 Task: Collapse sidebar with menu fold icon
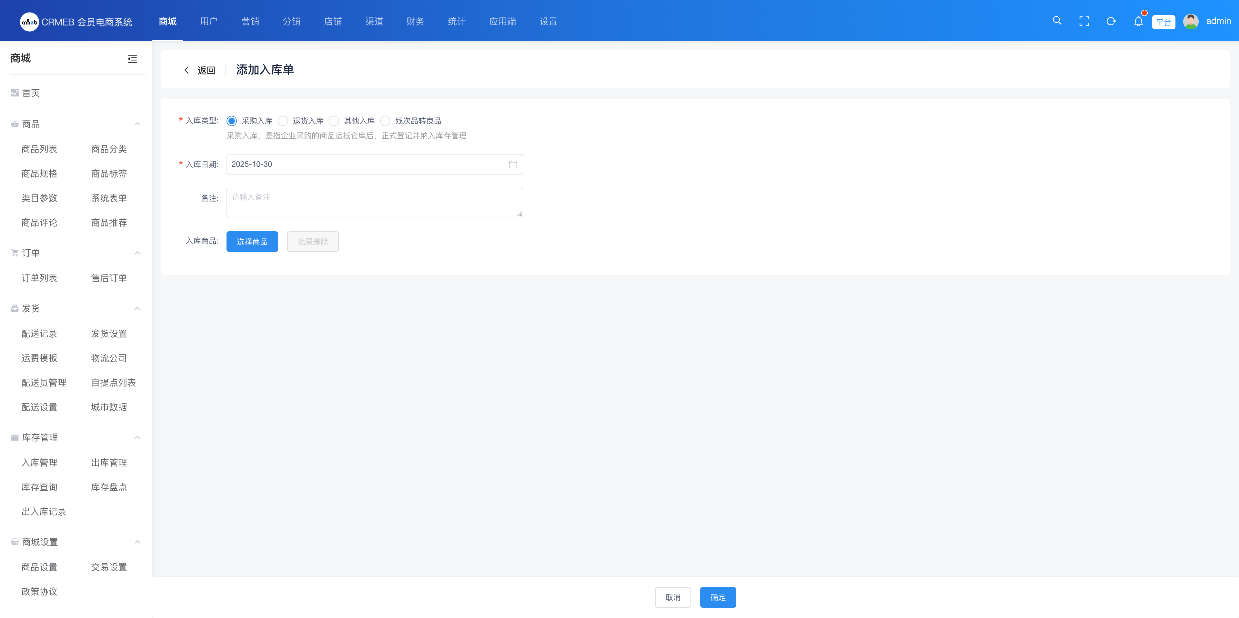132,59
